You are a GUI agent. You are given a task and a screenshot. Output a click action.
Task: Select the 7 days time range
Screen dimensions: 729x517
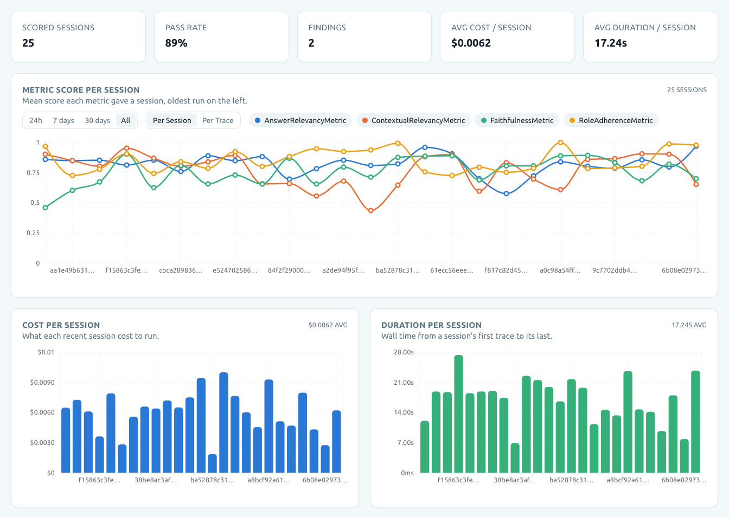pyautogui.click(x=63, y=120)
